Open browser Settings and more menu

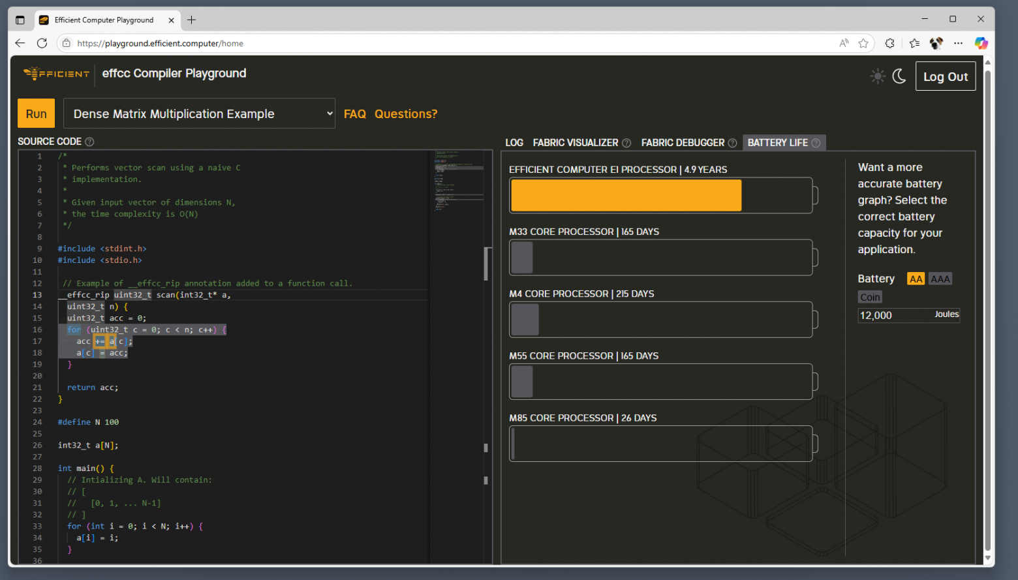click(958, 43)
